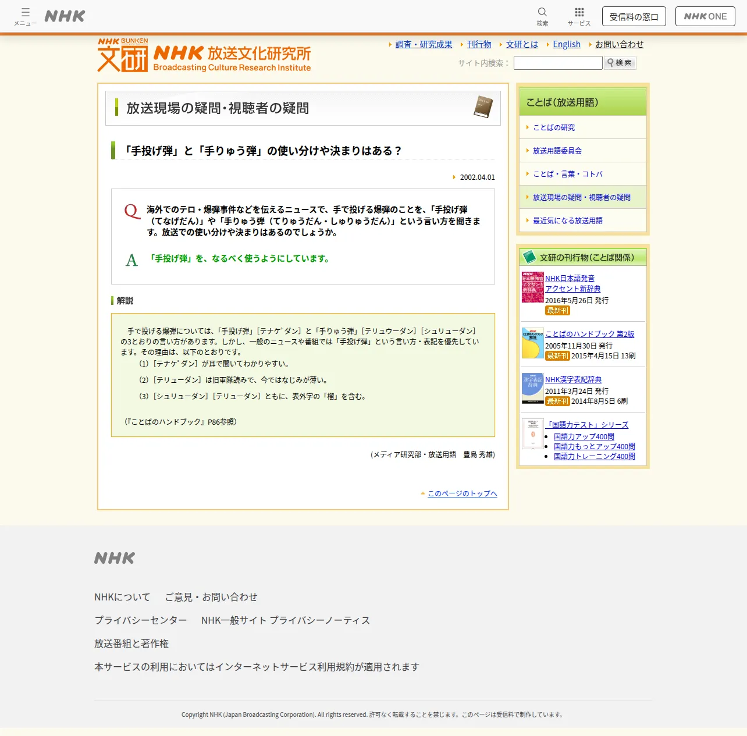Select 最近気になる放送用語 sidebar item
This screenshot has height=736, width=747.
(x=568, y=221)
